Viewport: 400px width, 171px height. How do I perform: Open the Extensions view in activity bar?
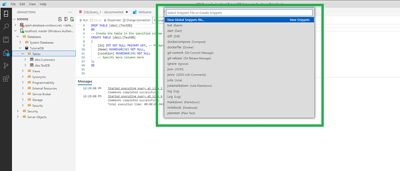[x=6, y=78]
